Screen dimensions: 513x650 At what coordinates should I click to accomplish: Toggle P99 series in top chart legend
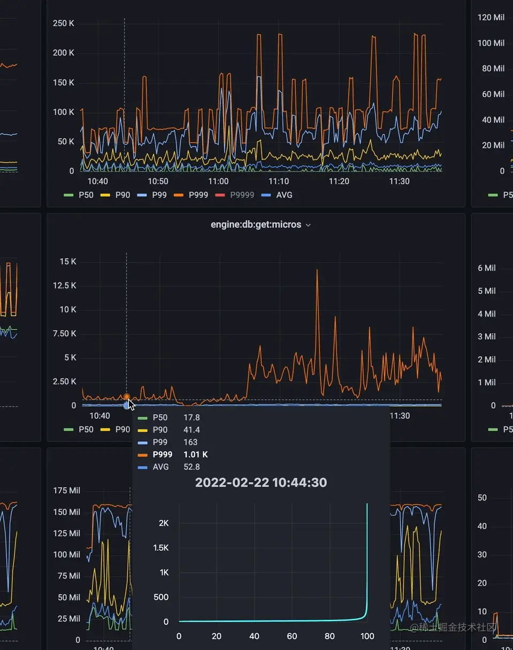coord(152,195)
